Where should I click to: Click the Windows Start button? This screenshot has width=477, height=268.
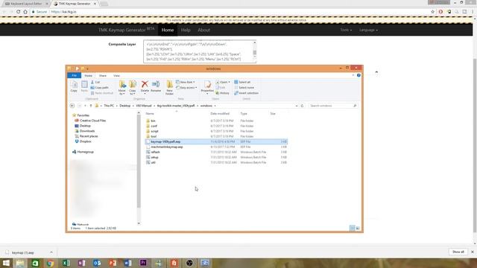[x=6, y=263]
